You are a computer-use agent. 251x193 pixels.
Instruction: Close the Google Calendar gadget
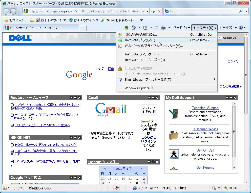pos(157,162)
